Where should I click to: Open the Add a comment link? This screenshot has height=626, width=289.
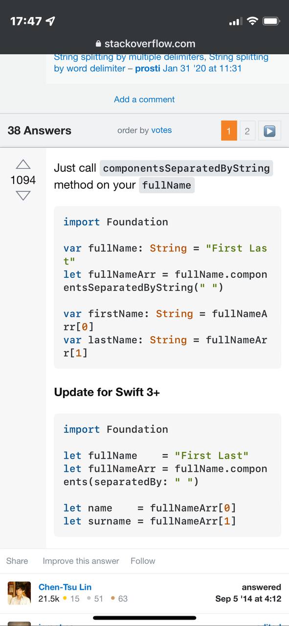coord(144,99)
